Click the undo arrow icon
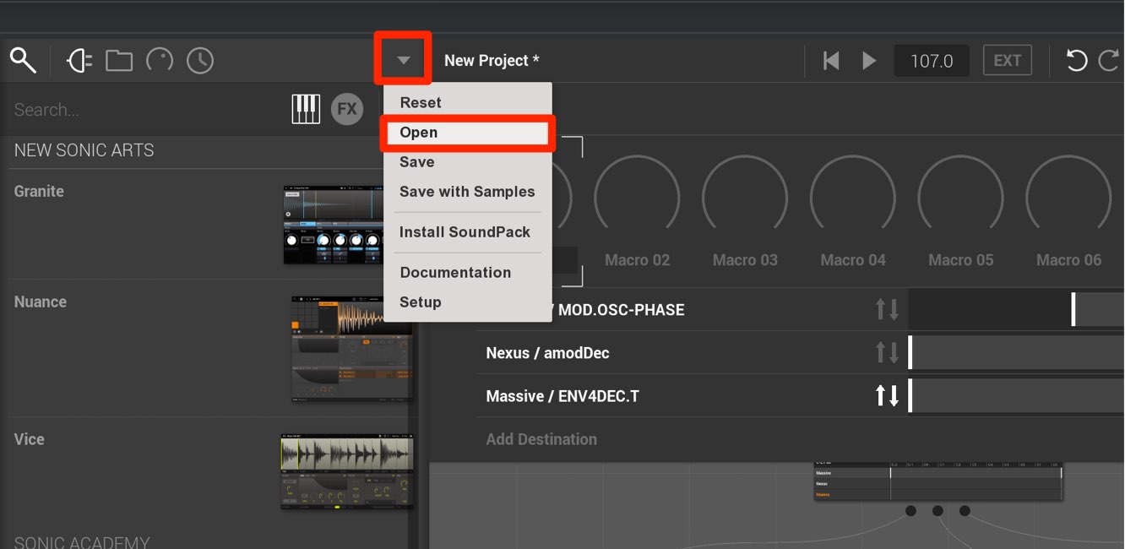 pos(1076,60)
